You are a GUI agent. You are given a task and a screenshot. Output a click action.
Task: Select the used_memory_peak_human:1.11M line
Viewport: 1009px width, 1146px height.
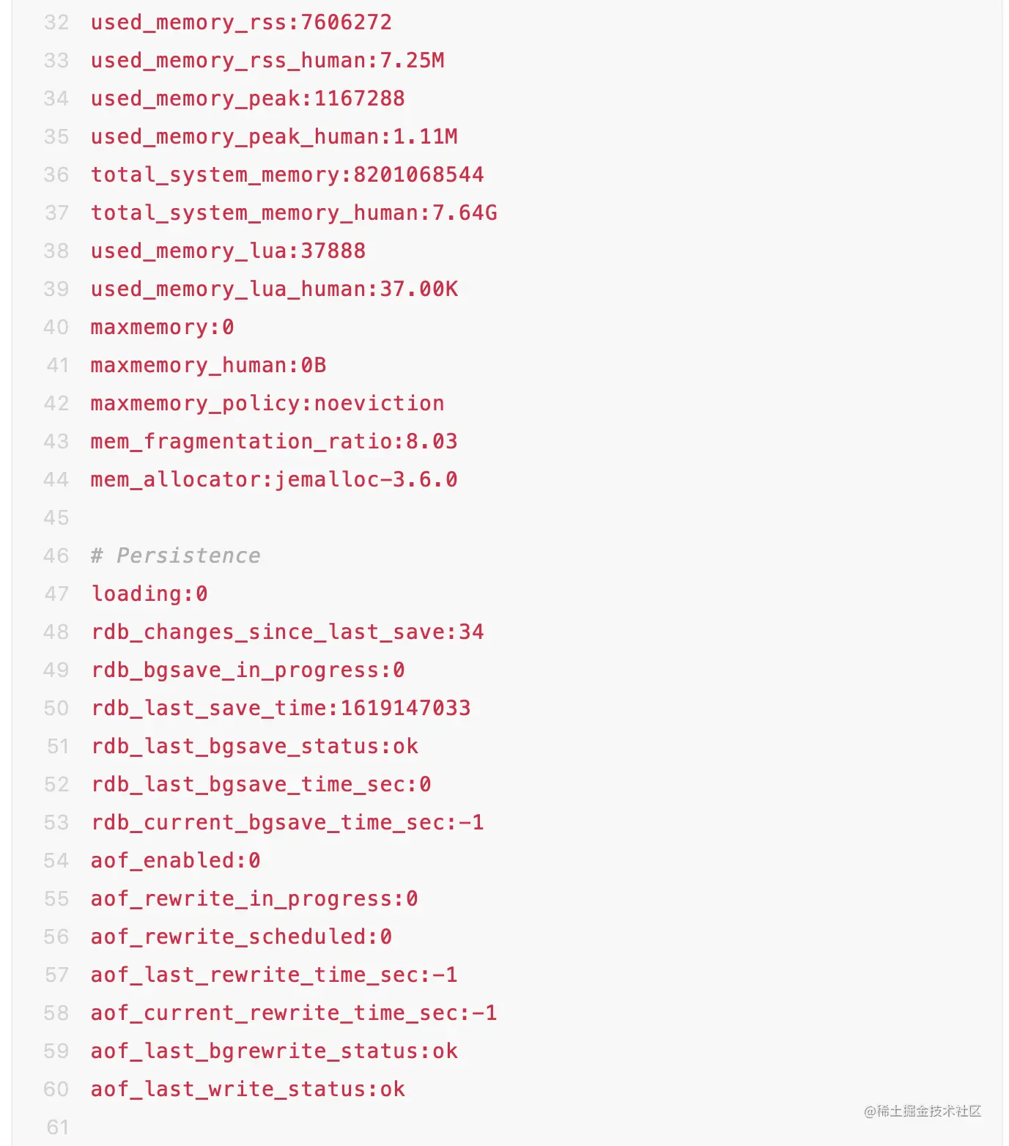pyautogui.click(x=274, y=137)
